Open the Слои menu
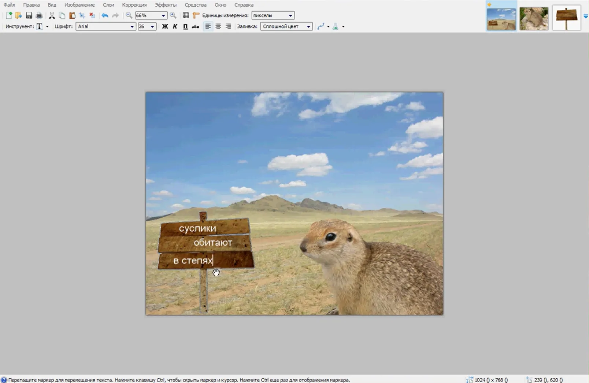 point(108,5)
